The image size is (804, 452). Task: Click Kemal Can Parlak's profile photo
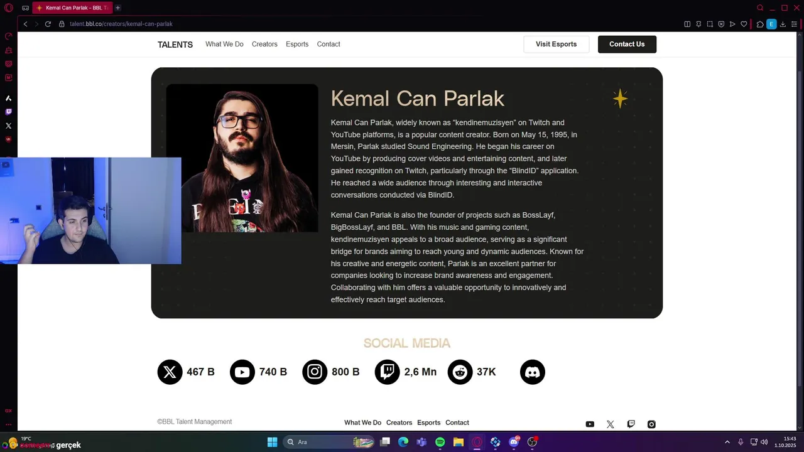[242, 158]
